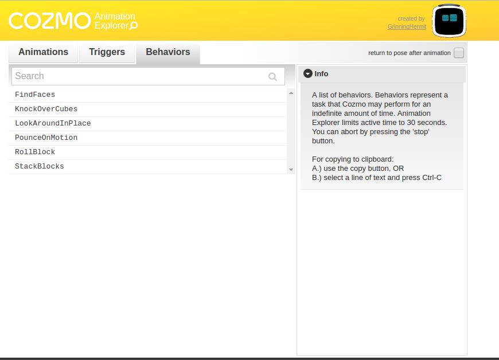Click the list scrollbar up arrow
The height and width of the screenshot is (360, 499).
click(291, 93)
